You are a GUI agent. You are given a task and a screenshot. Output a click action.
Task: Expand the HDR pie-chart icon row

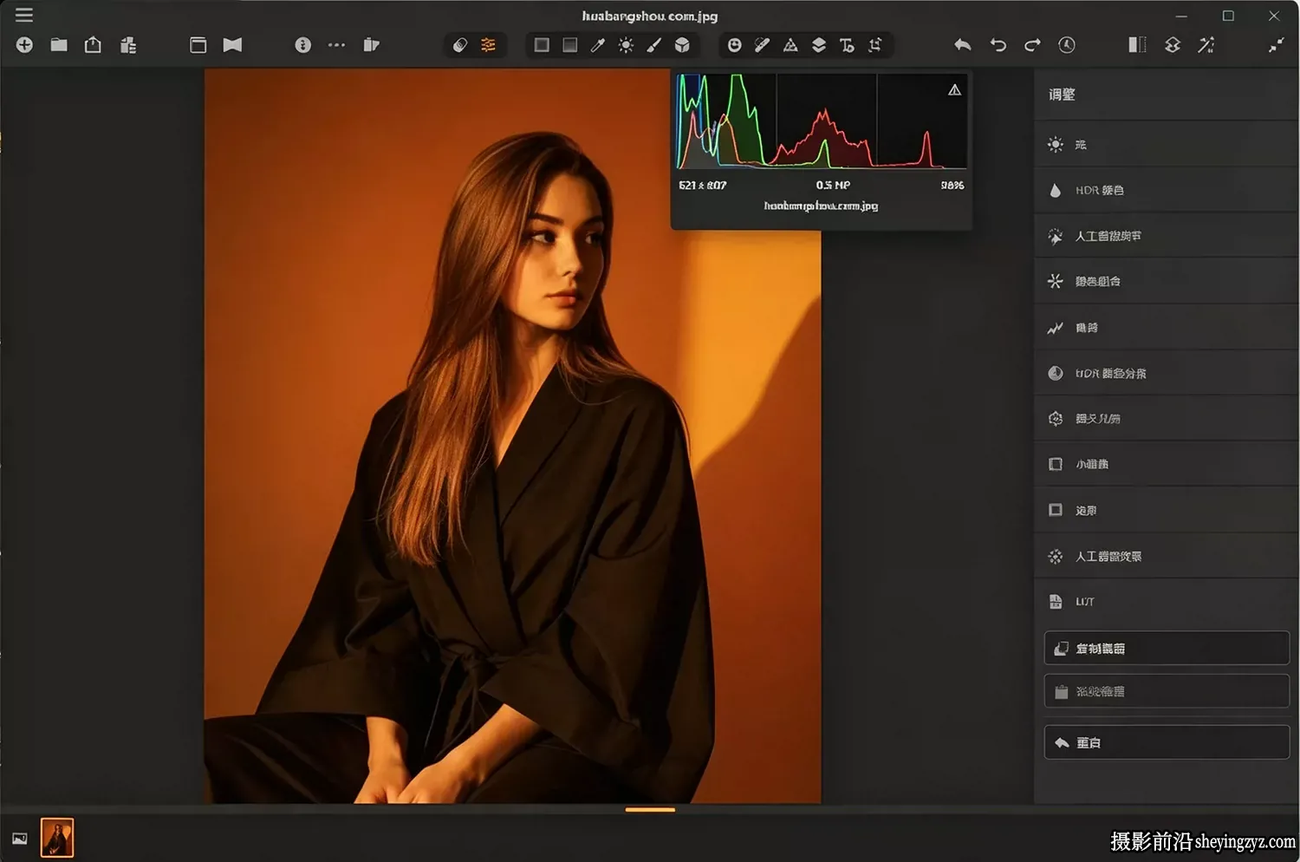(x=1166, y=373)
